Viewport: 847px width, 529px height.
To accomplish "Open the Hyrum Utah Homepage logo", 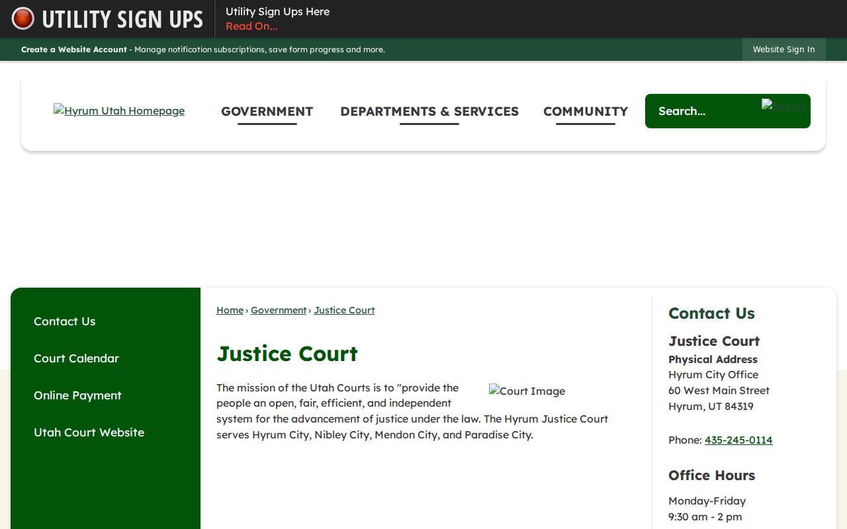I will click(x=119, y=110).
